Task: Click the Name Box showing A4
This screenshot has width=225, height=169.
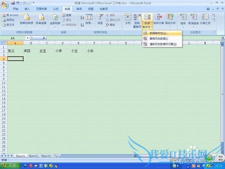Action: (13, 38)
